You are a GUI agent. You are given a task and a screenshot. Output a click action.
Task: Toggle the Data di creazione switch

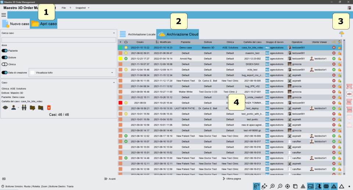(4, 73)
